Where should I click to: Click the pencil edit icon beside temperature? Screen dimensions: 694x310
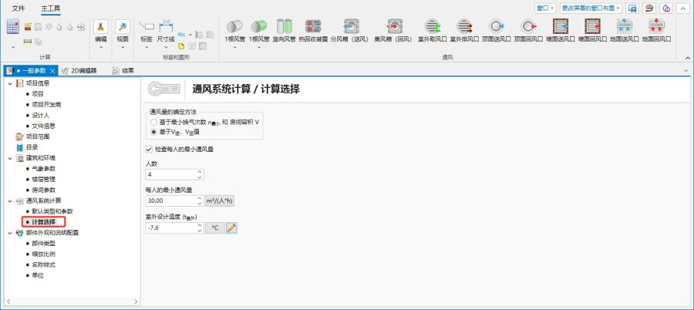tap(231, 227)
